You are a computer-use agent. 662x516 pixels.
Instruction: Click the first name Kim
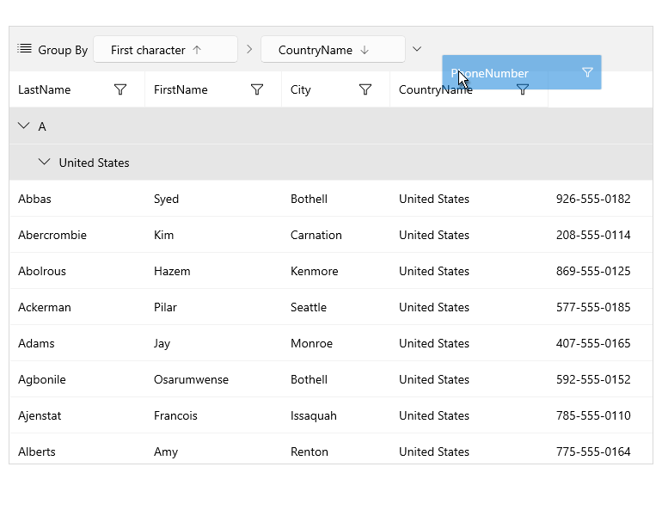coord(164,235)
